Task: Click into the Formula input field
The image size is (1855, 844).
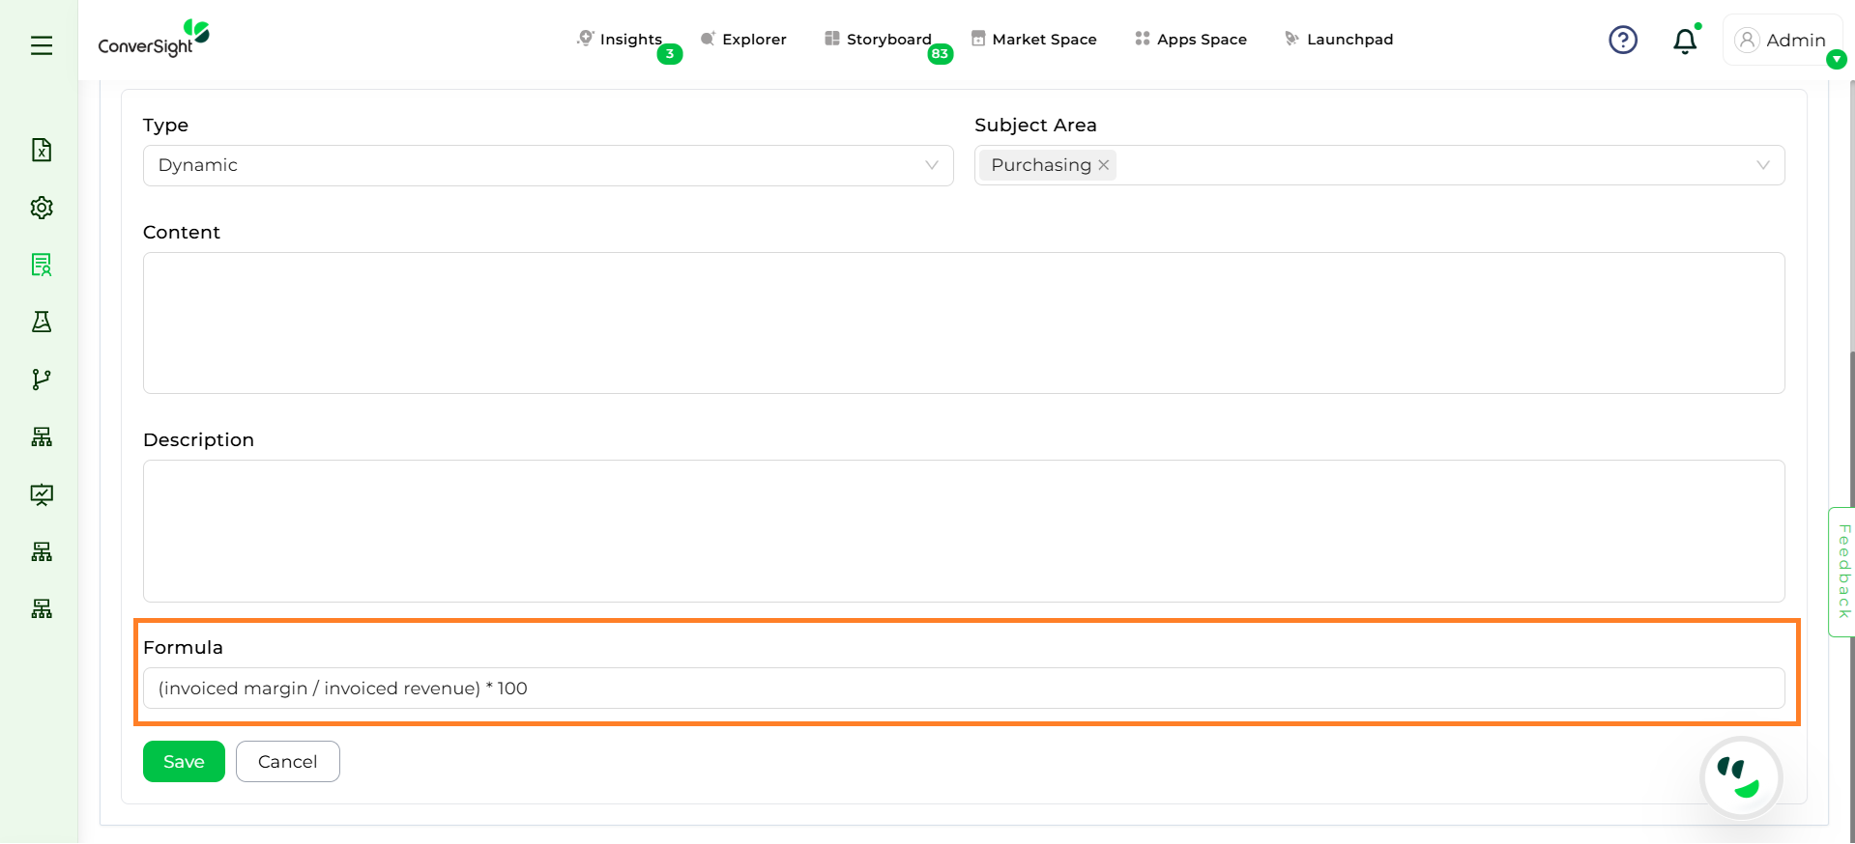Action: point(963,689)
